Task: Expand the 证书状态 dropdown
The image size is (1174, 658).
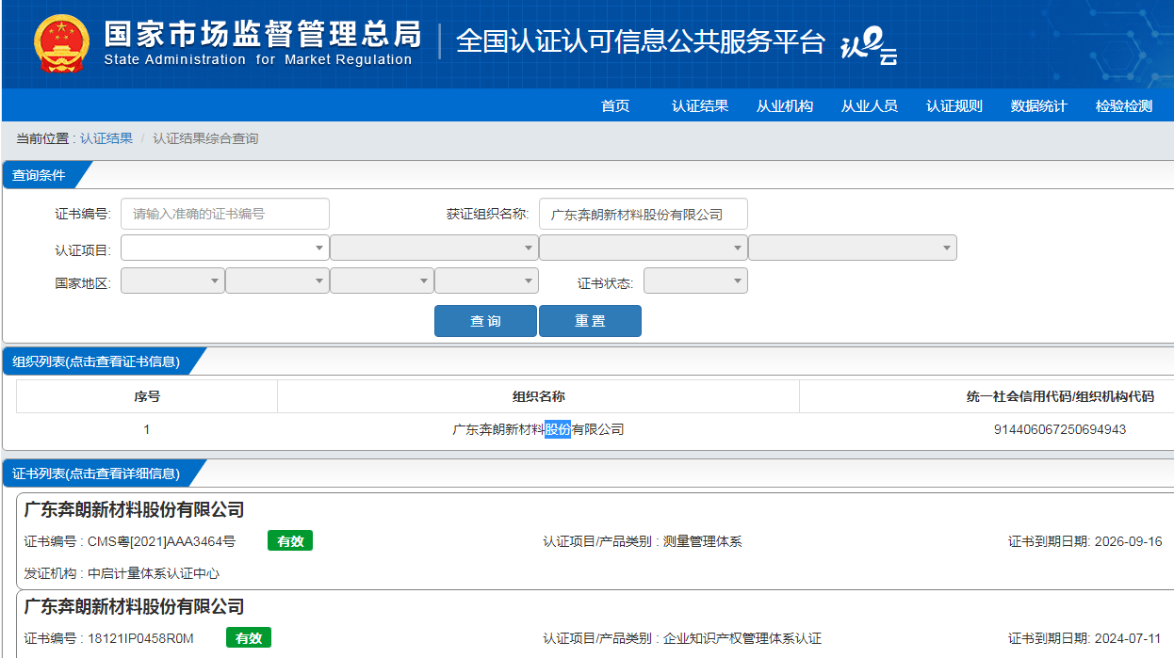Action: coord(695,281)
